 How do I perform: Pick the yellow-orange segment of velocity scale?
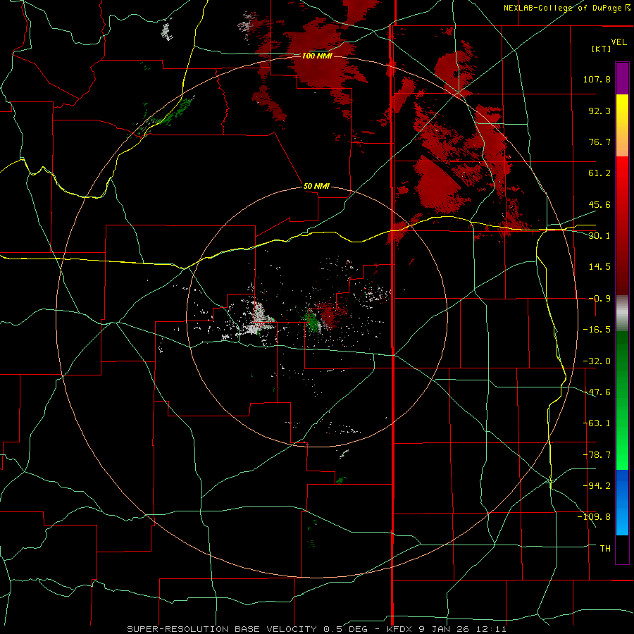click(x=622, y=125)
